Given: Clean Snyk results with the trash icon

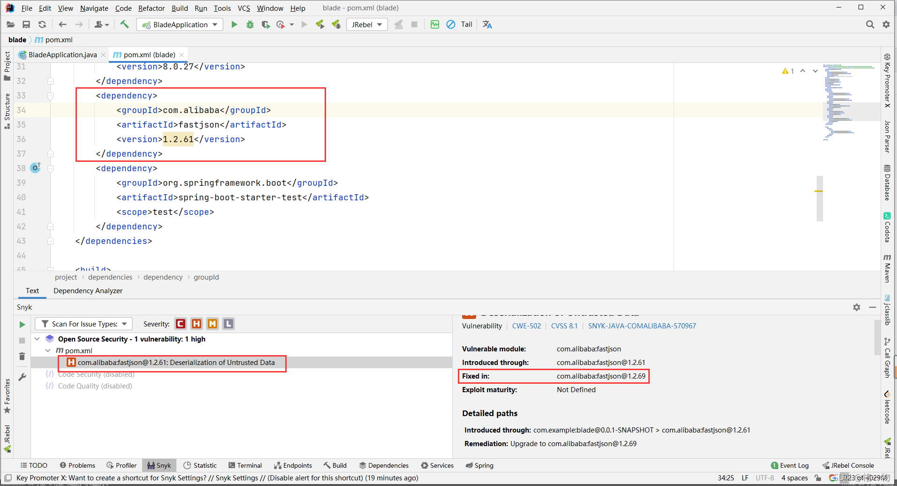Looking at the screenshot, I should click(22, 357).
